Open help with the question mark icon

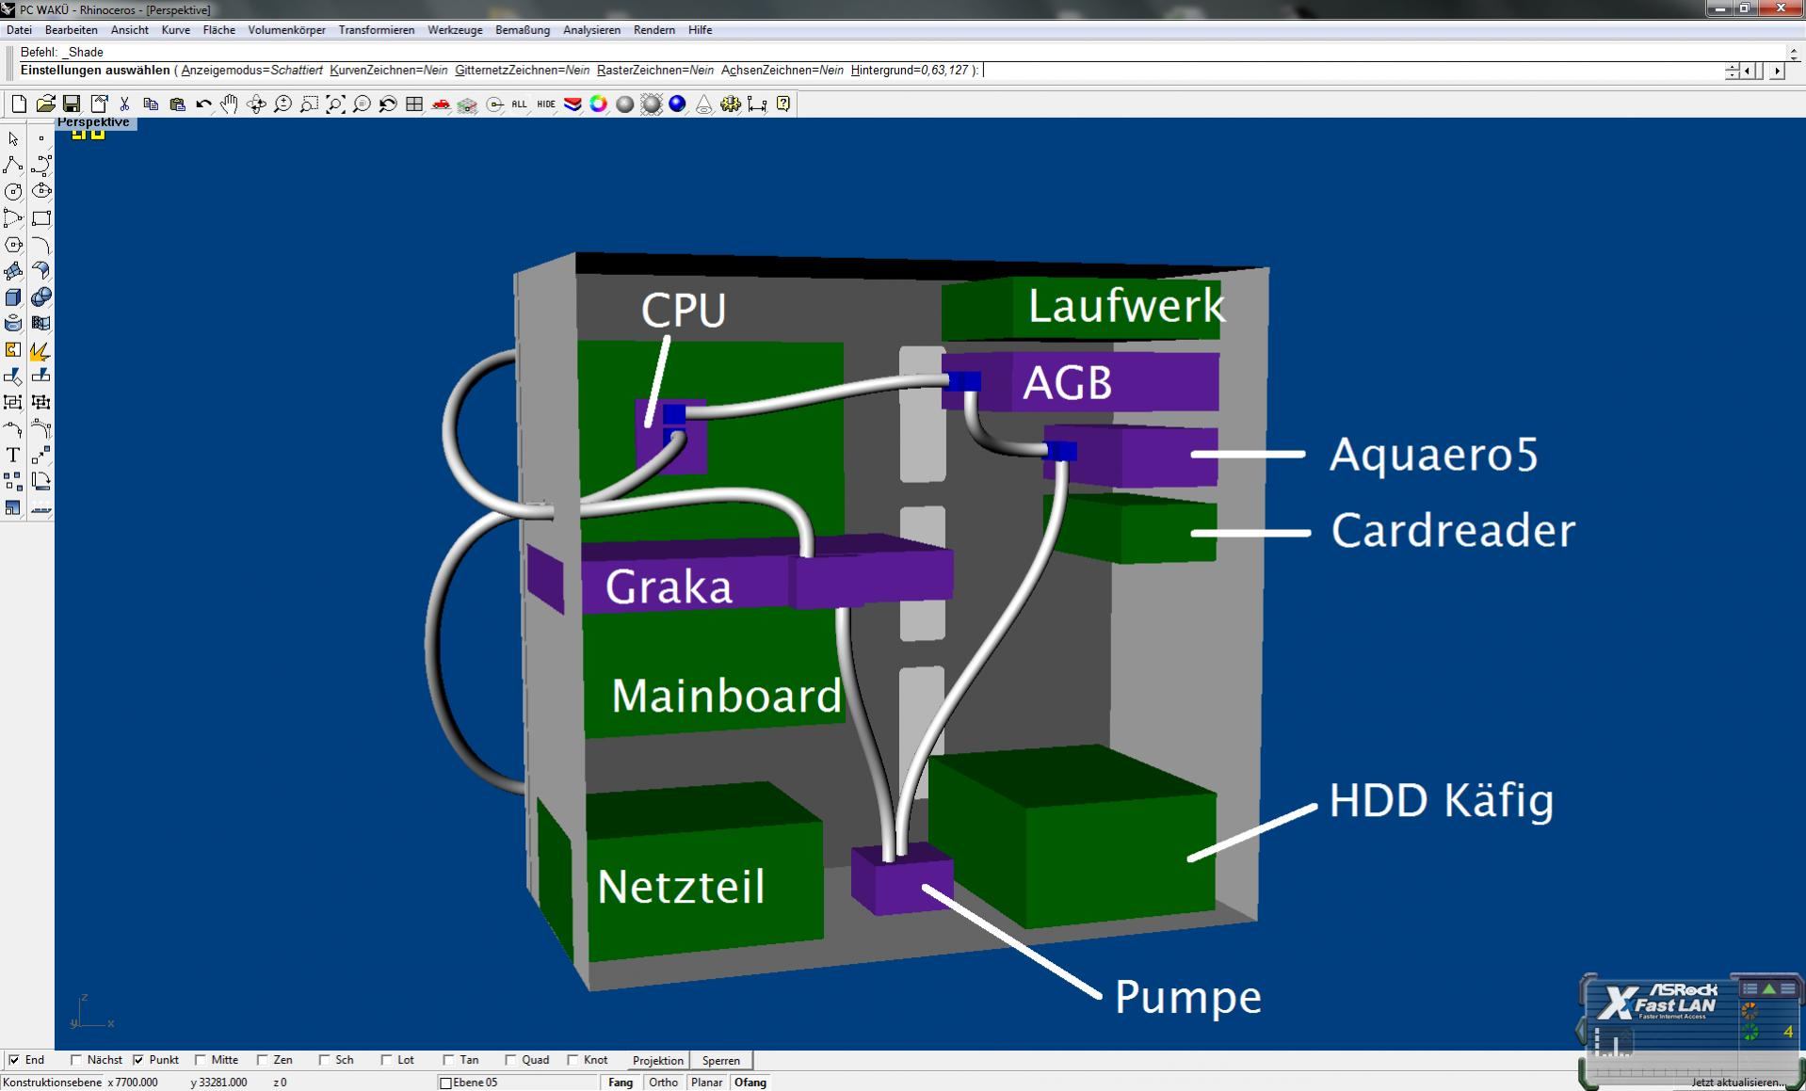coord(783,104)
